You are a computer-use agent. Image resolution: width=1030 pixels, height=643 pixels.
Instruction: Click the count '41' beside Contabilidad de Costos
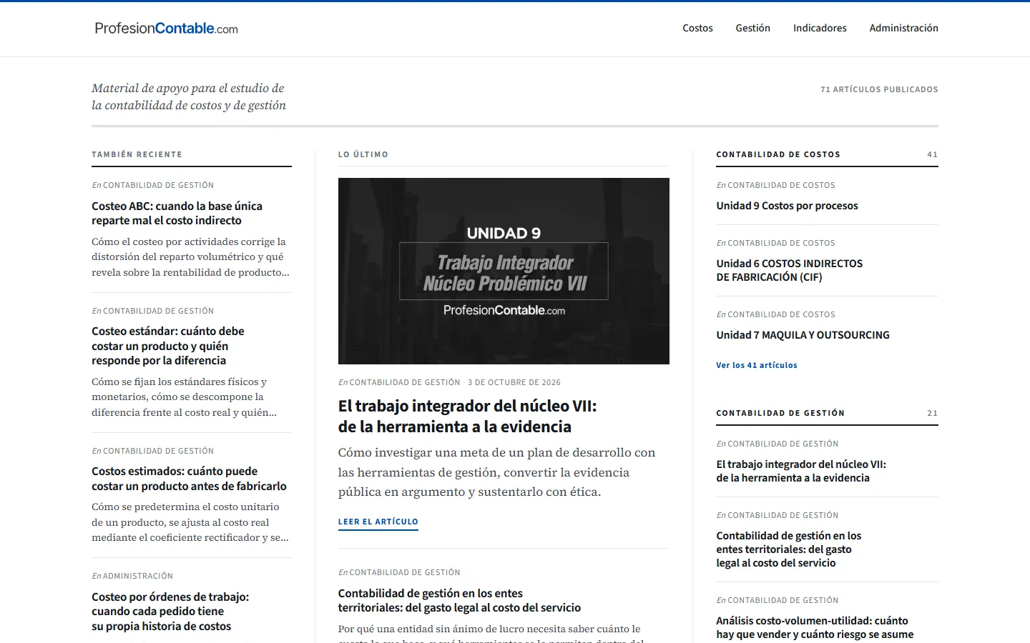933,154
